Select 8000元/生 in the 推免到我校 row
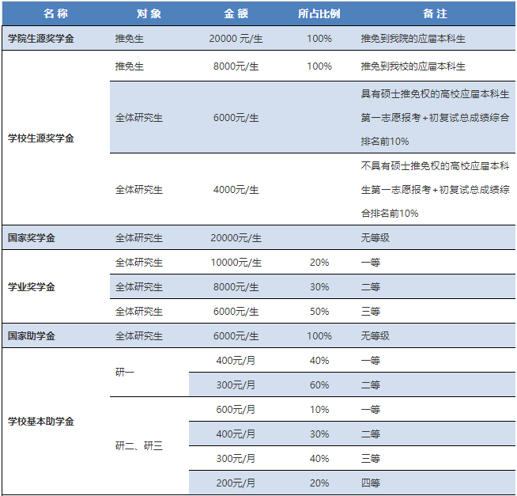The width and height of the screenshot is (517, 496). pos(236,66)
